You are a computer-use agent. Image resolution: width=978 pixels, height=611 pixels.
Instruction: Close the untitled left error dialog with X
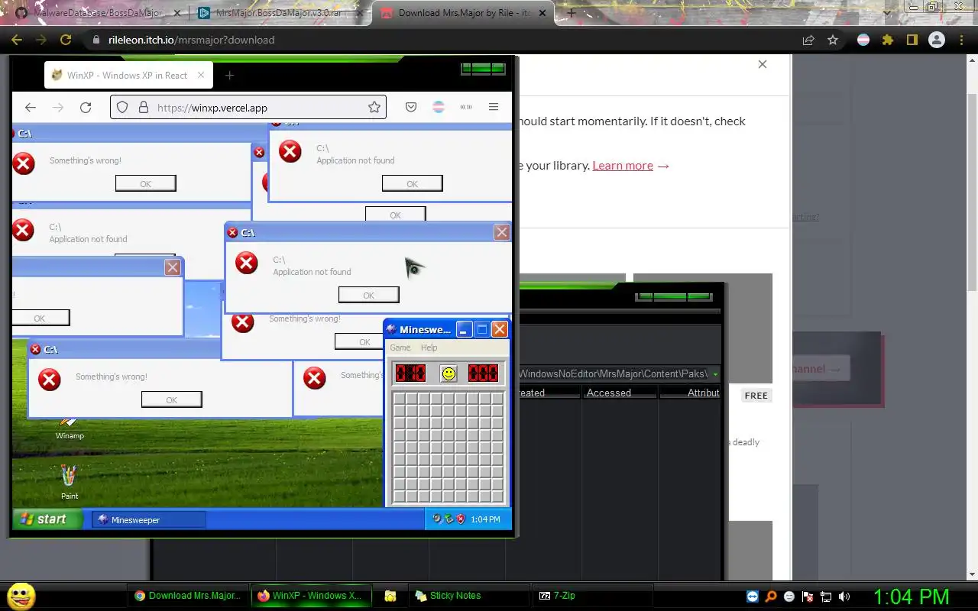[173, 267]
